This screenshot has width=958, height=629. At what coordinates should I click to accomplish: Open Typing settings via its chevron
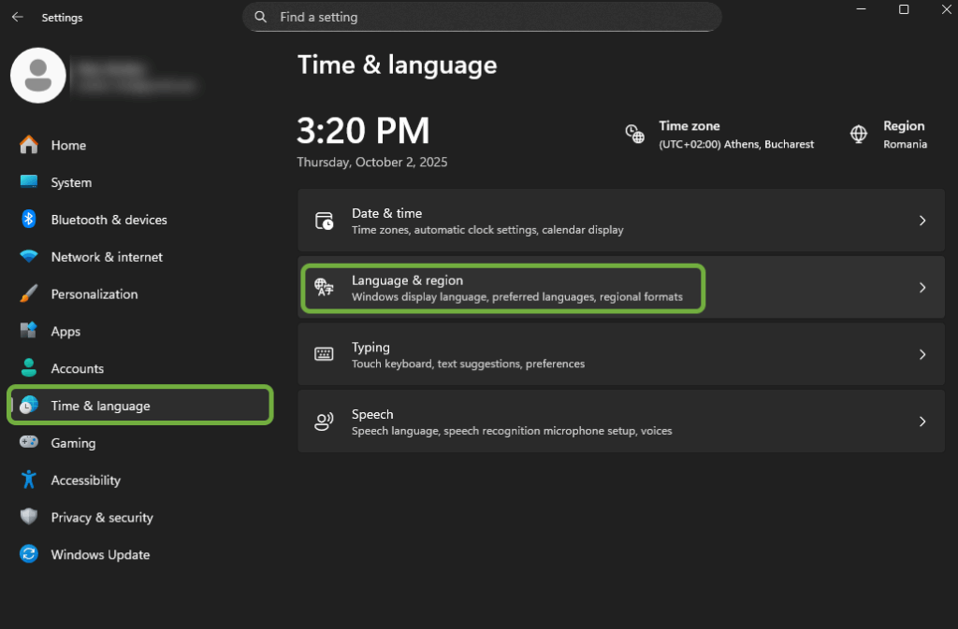922,355
